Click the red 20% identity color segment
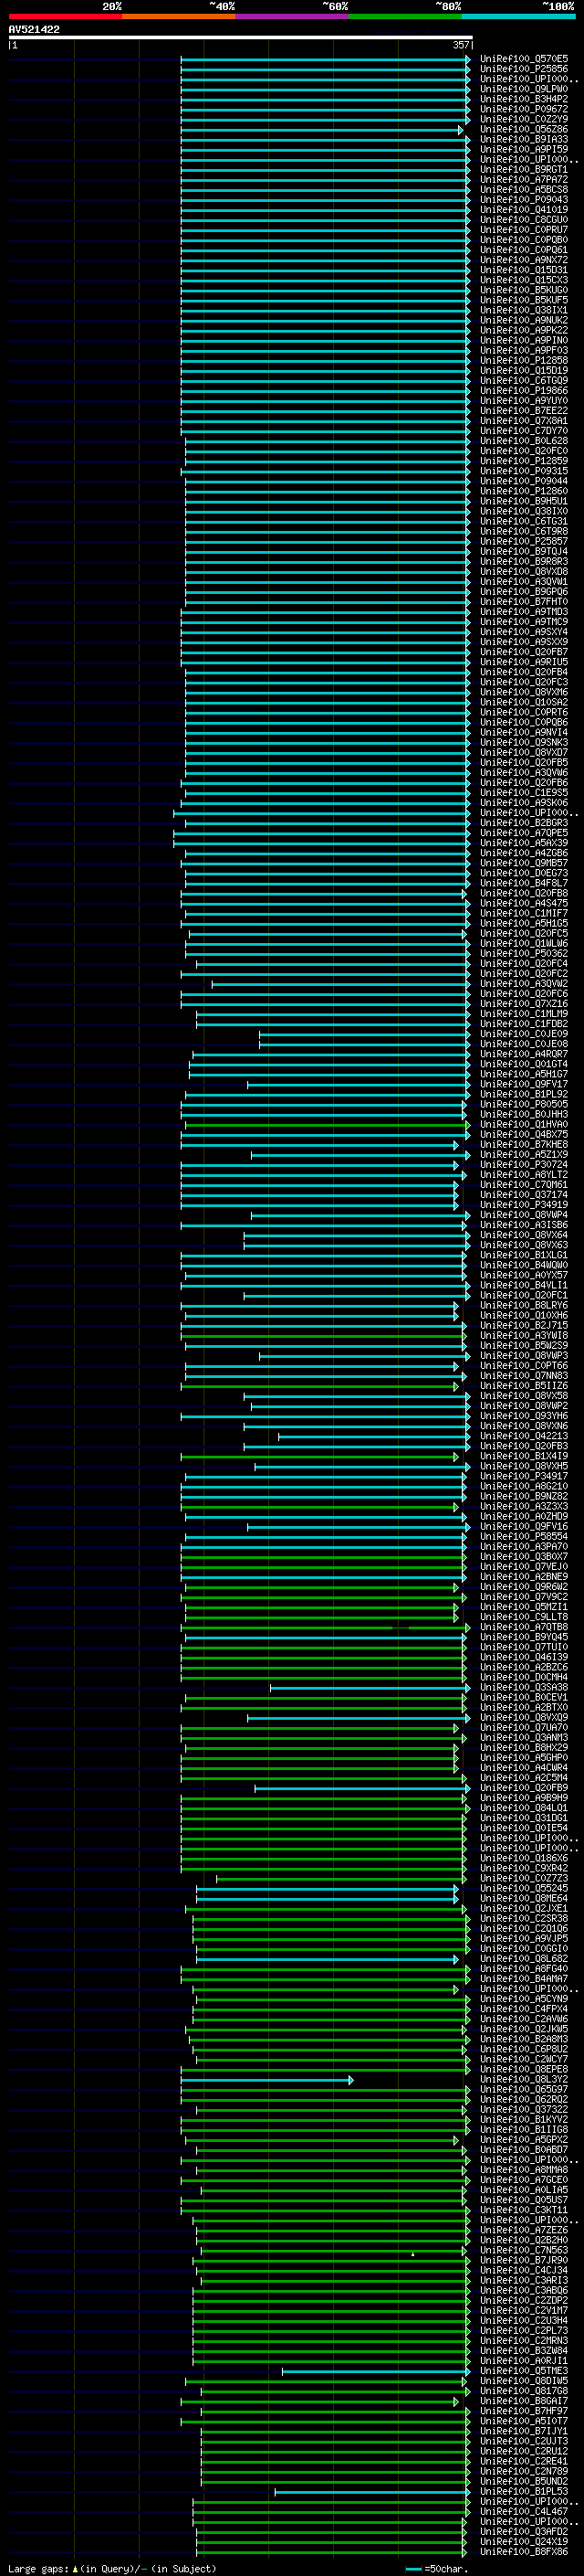 tap(65, 16)
